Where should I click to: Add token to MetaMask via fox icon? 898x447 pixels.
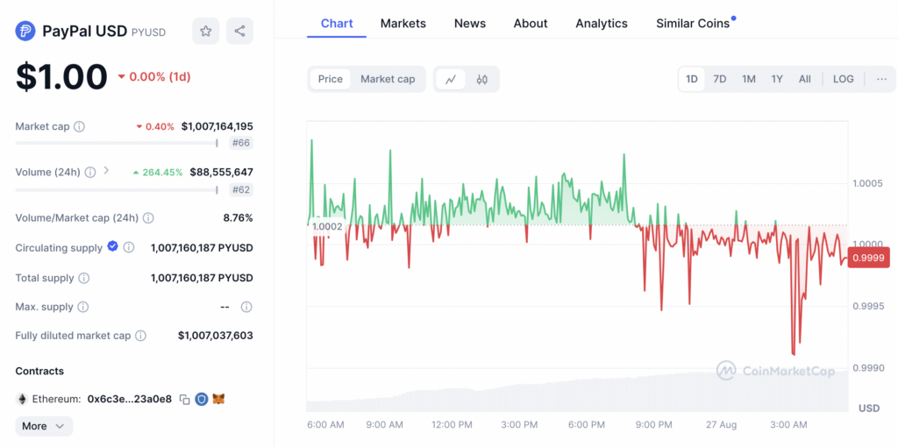[218, 399]
